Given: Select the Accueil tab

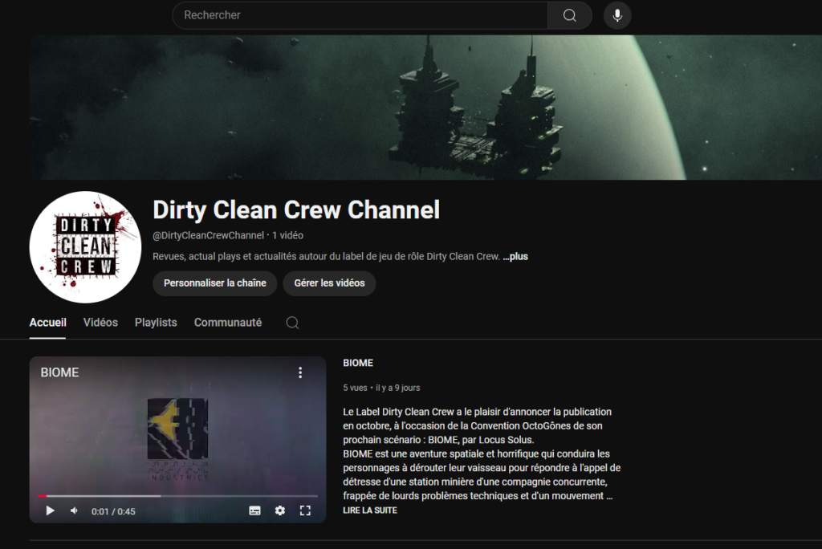Looking at the screenshot, I should 47,323.
